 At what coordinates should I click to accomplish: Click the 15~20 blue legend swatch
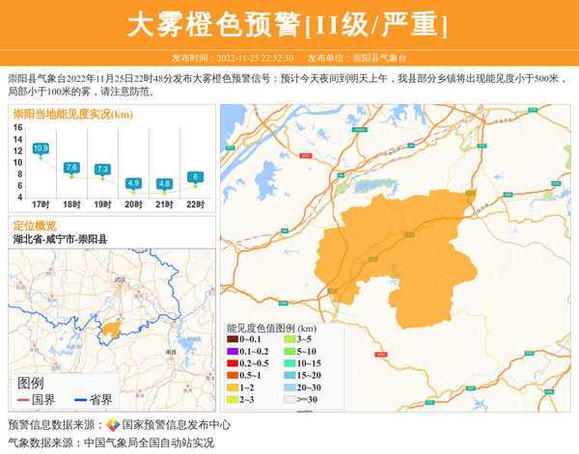pos(289,375)
